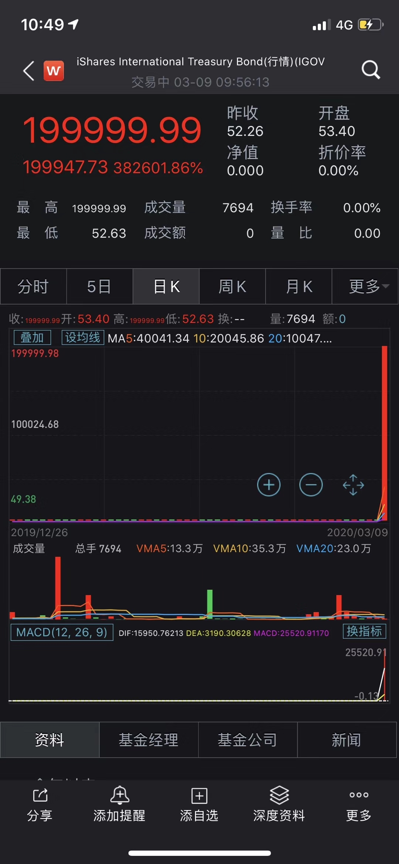Switch to 分时 chart tab

click(33, 286)
